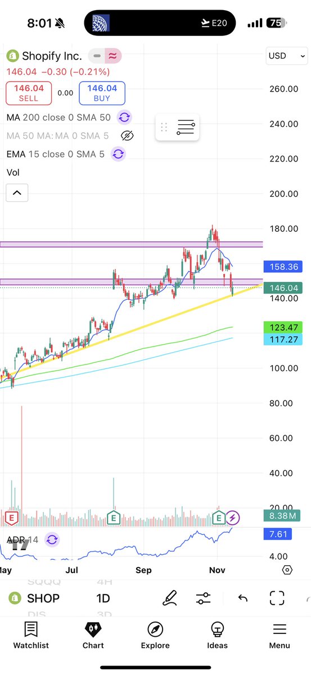Tap the undo arrow icon
This screenshot has width=311, height=675.
pyautogui.click(x=242, y=598)
